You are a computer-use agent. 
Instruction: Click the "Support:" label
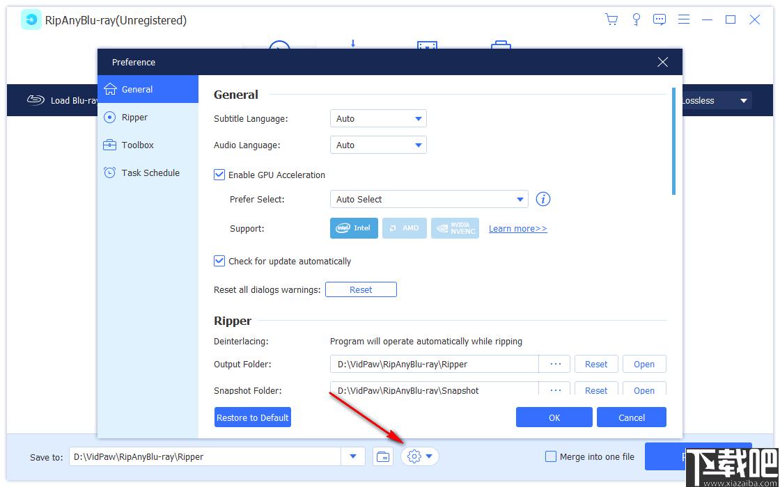247,229
